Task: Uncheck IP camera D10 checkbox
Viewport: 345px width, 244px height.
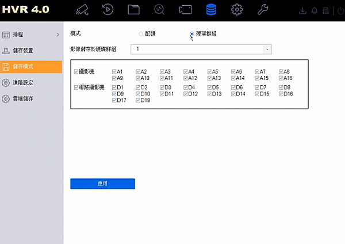Action: click(x=138, y=94)
